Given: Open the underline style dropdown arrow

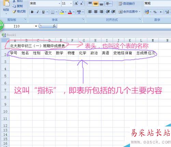Looking at the screenshot, I should pyautogui.click(x=47, y=12).
